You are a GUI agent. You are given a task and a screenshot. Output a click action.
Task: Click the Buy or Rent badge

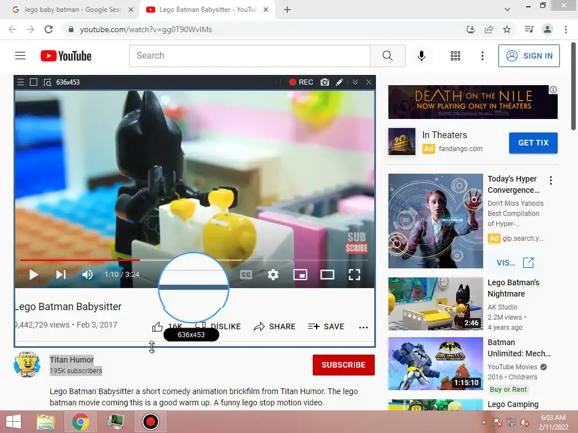[508, 389]
